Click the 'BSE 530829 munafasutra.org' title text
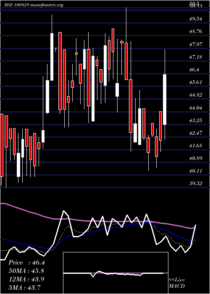The width and height of the screenshot is (210, 294). [34, 5]
